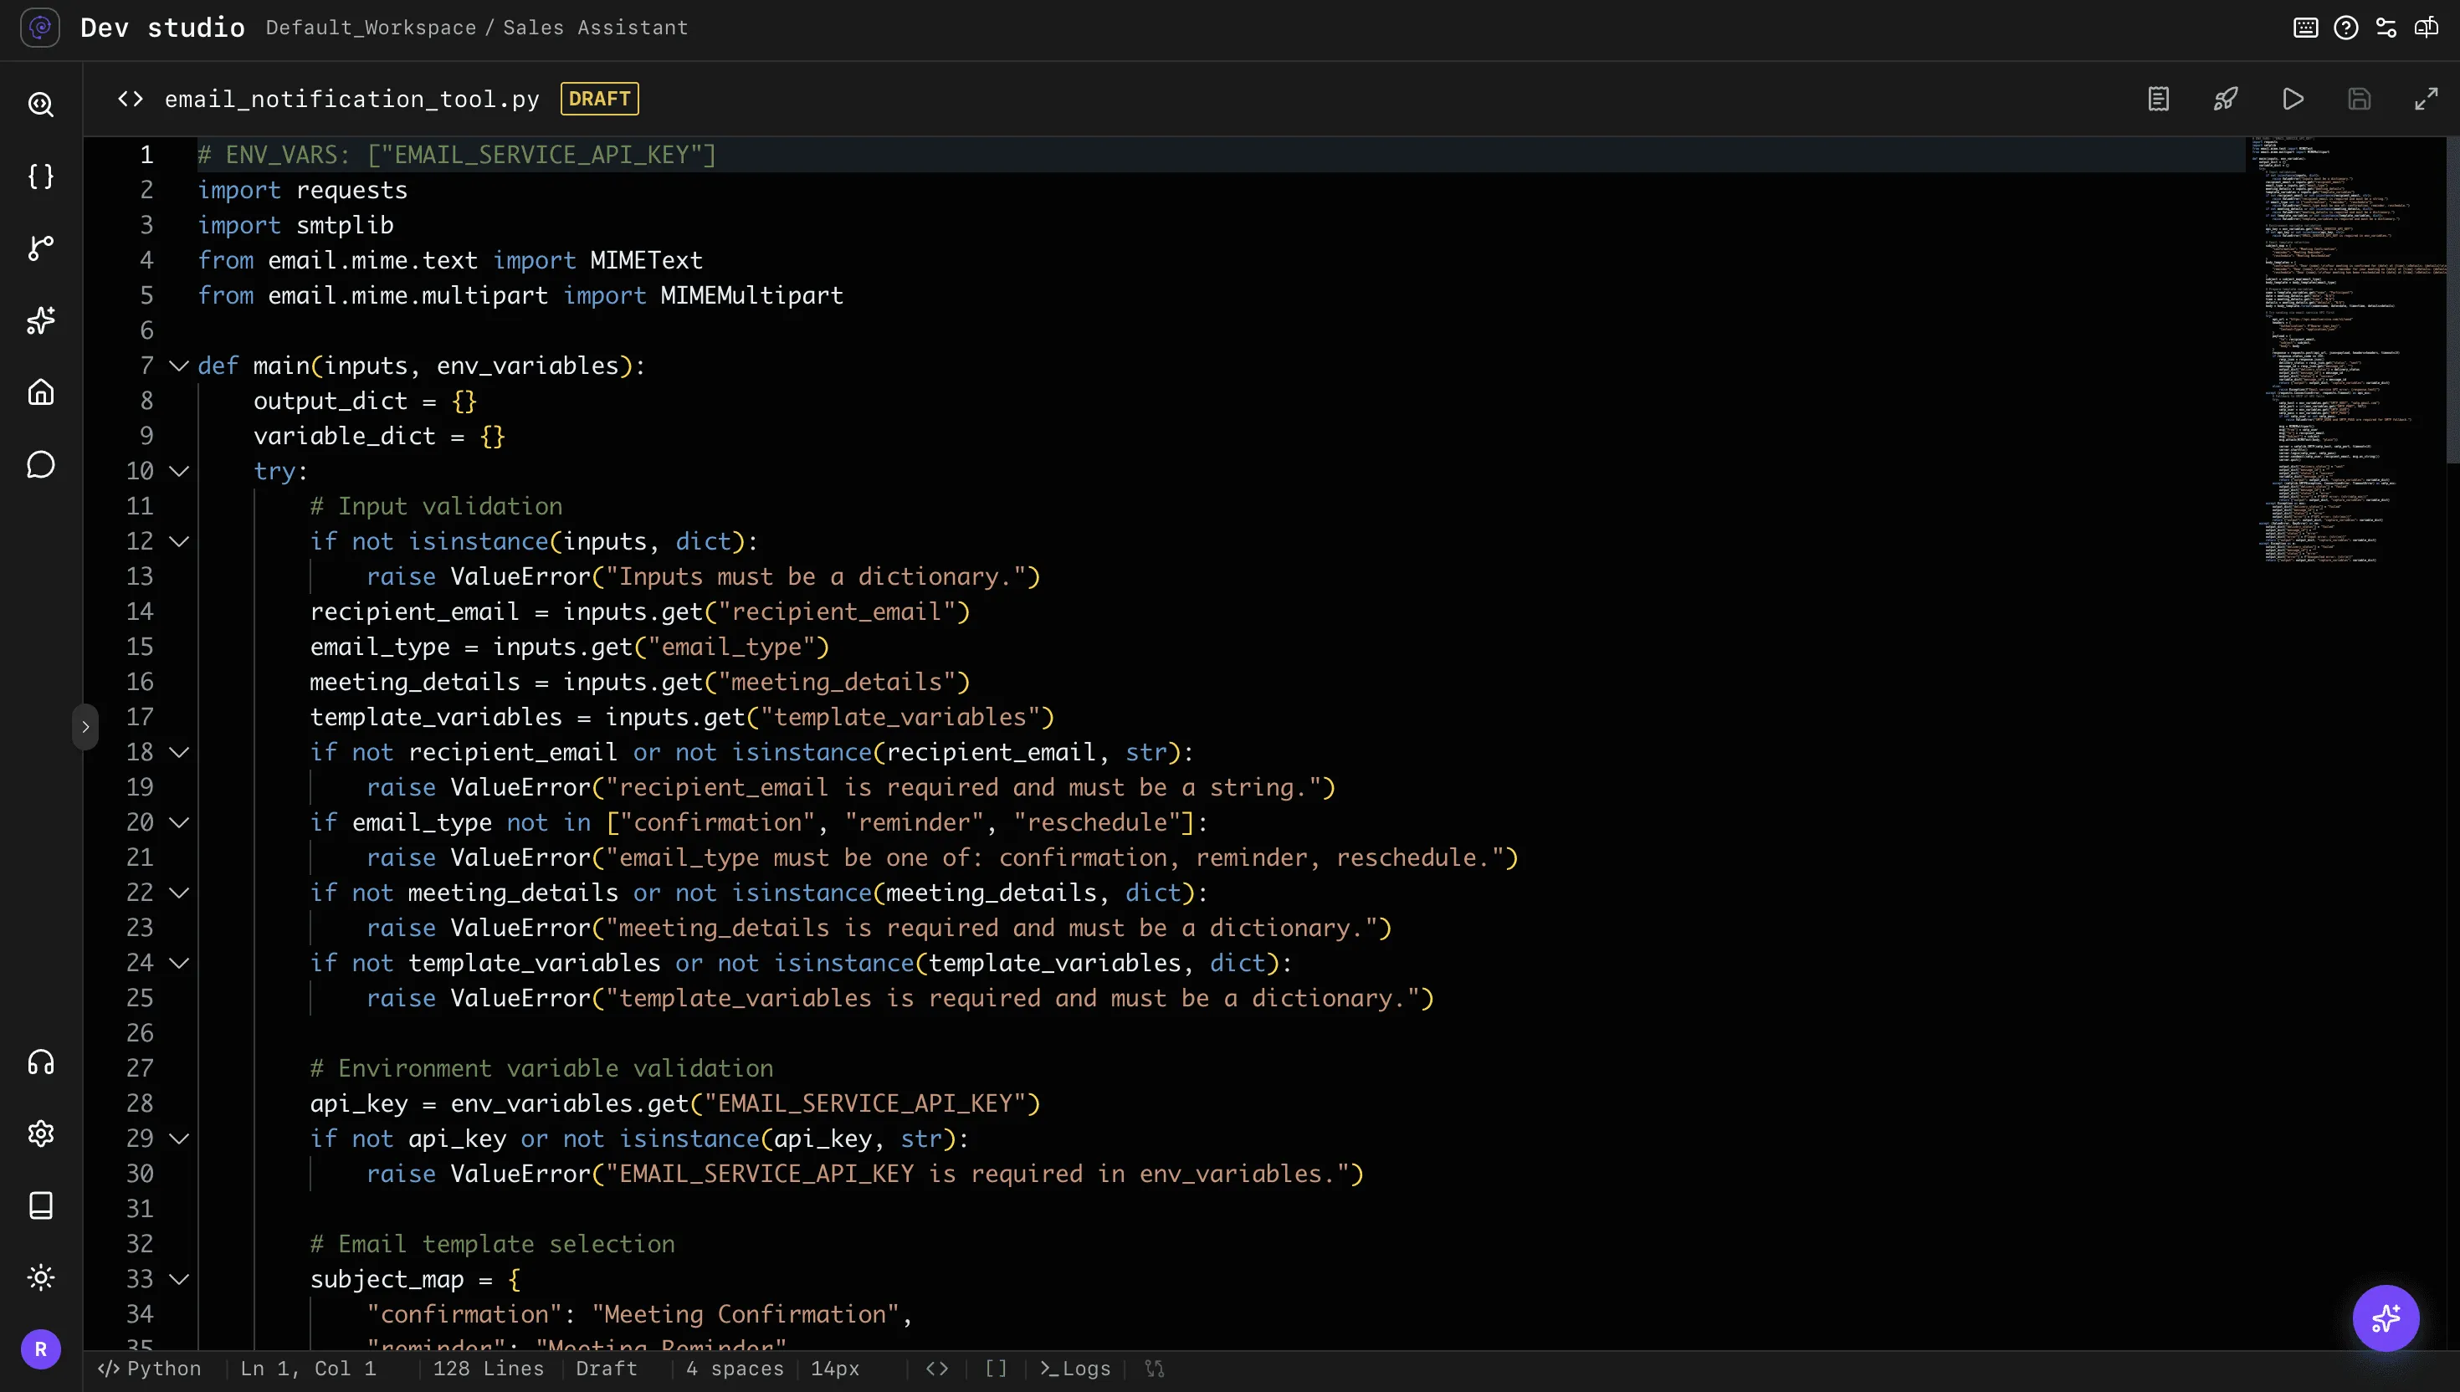The image size is (2460, 1392).
Task: Collapse the fold chevron at line 18
Action: click(x=179, y=751)
